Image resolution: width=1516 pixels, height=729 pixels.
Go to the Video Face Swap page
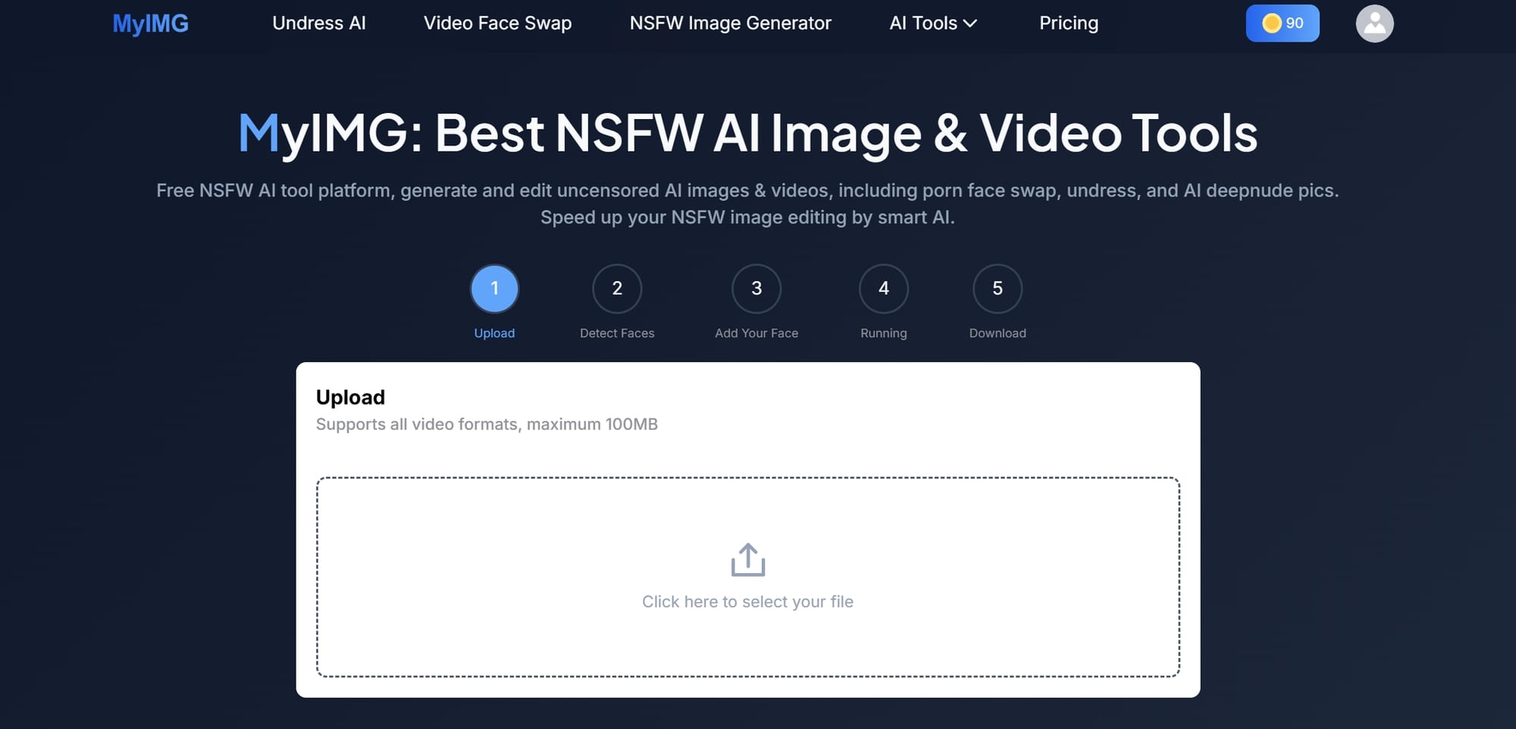(497, 23)
